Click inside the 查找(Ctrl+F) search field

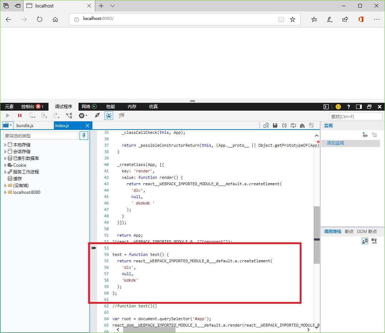pyautogui.click(x=356, y=116)
